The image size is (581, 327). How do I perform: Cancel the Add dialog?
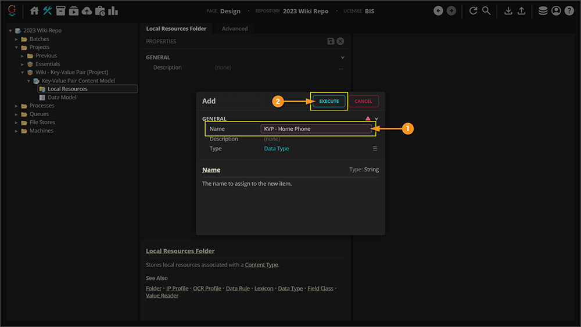pyautogui.click(x=363, y=101)
